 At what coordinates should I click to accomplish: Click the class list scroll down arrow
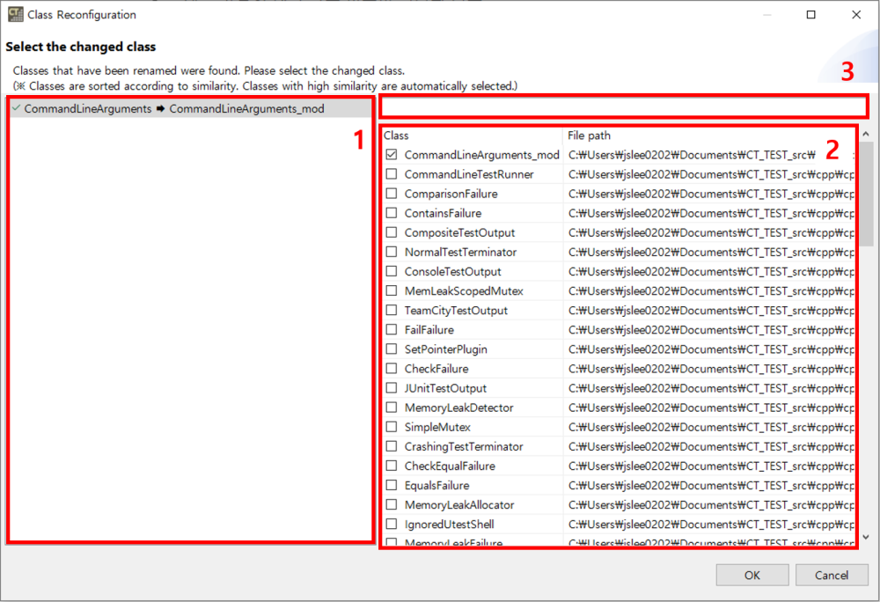(866, 537)
